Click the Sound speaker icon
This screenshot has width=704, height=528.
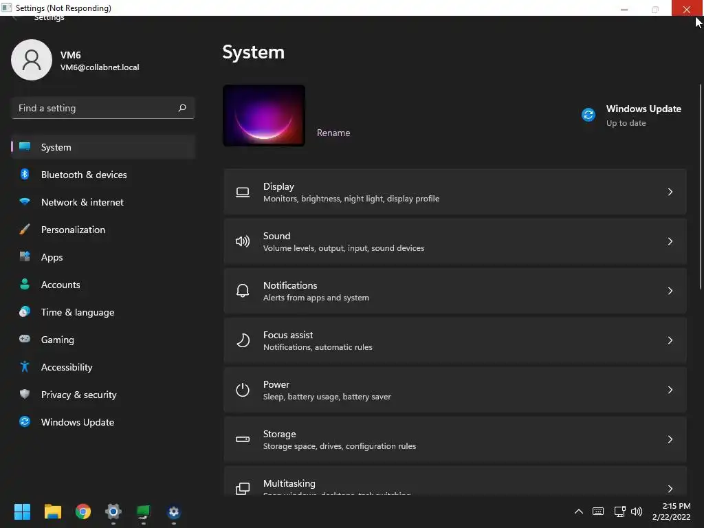(x=243, y=241)
